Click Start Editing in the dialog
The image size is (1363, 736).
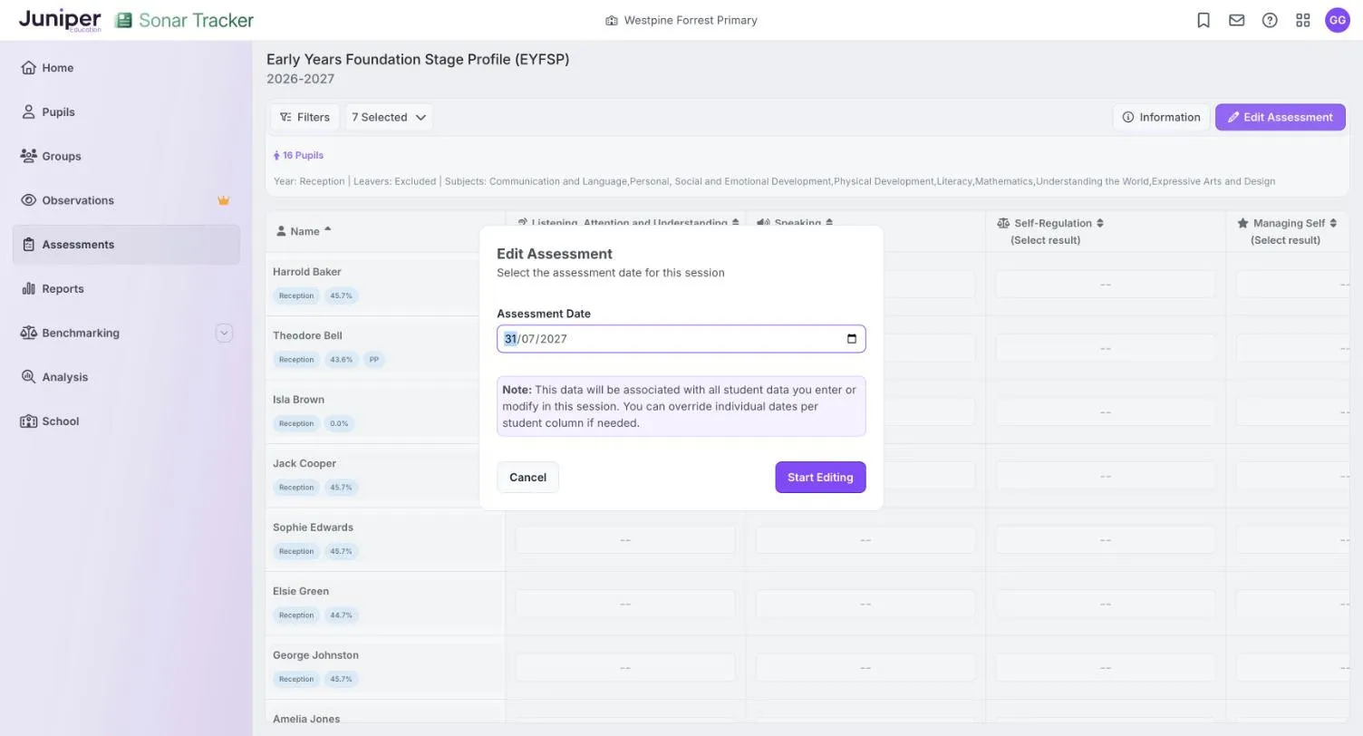[820, 478]
